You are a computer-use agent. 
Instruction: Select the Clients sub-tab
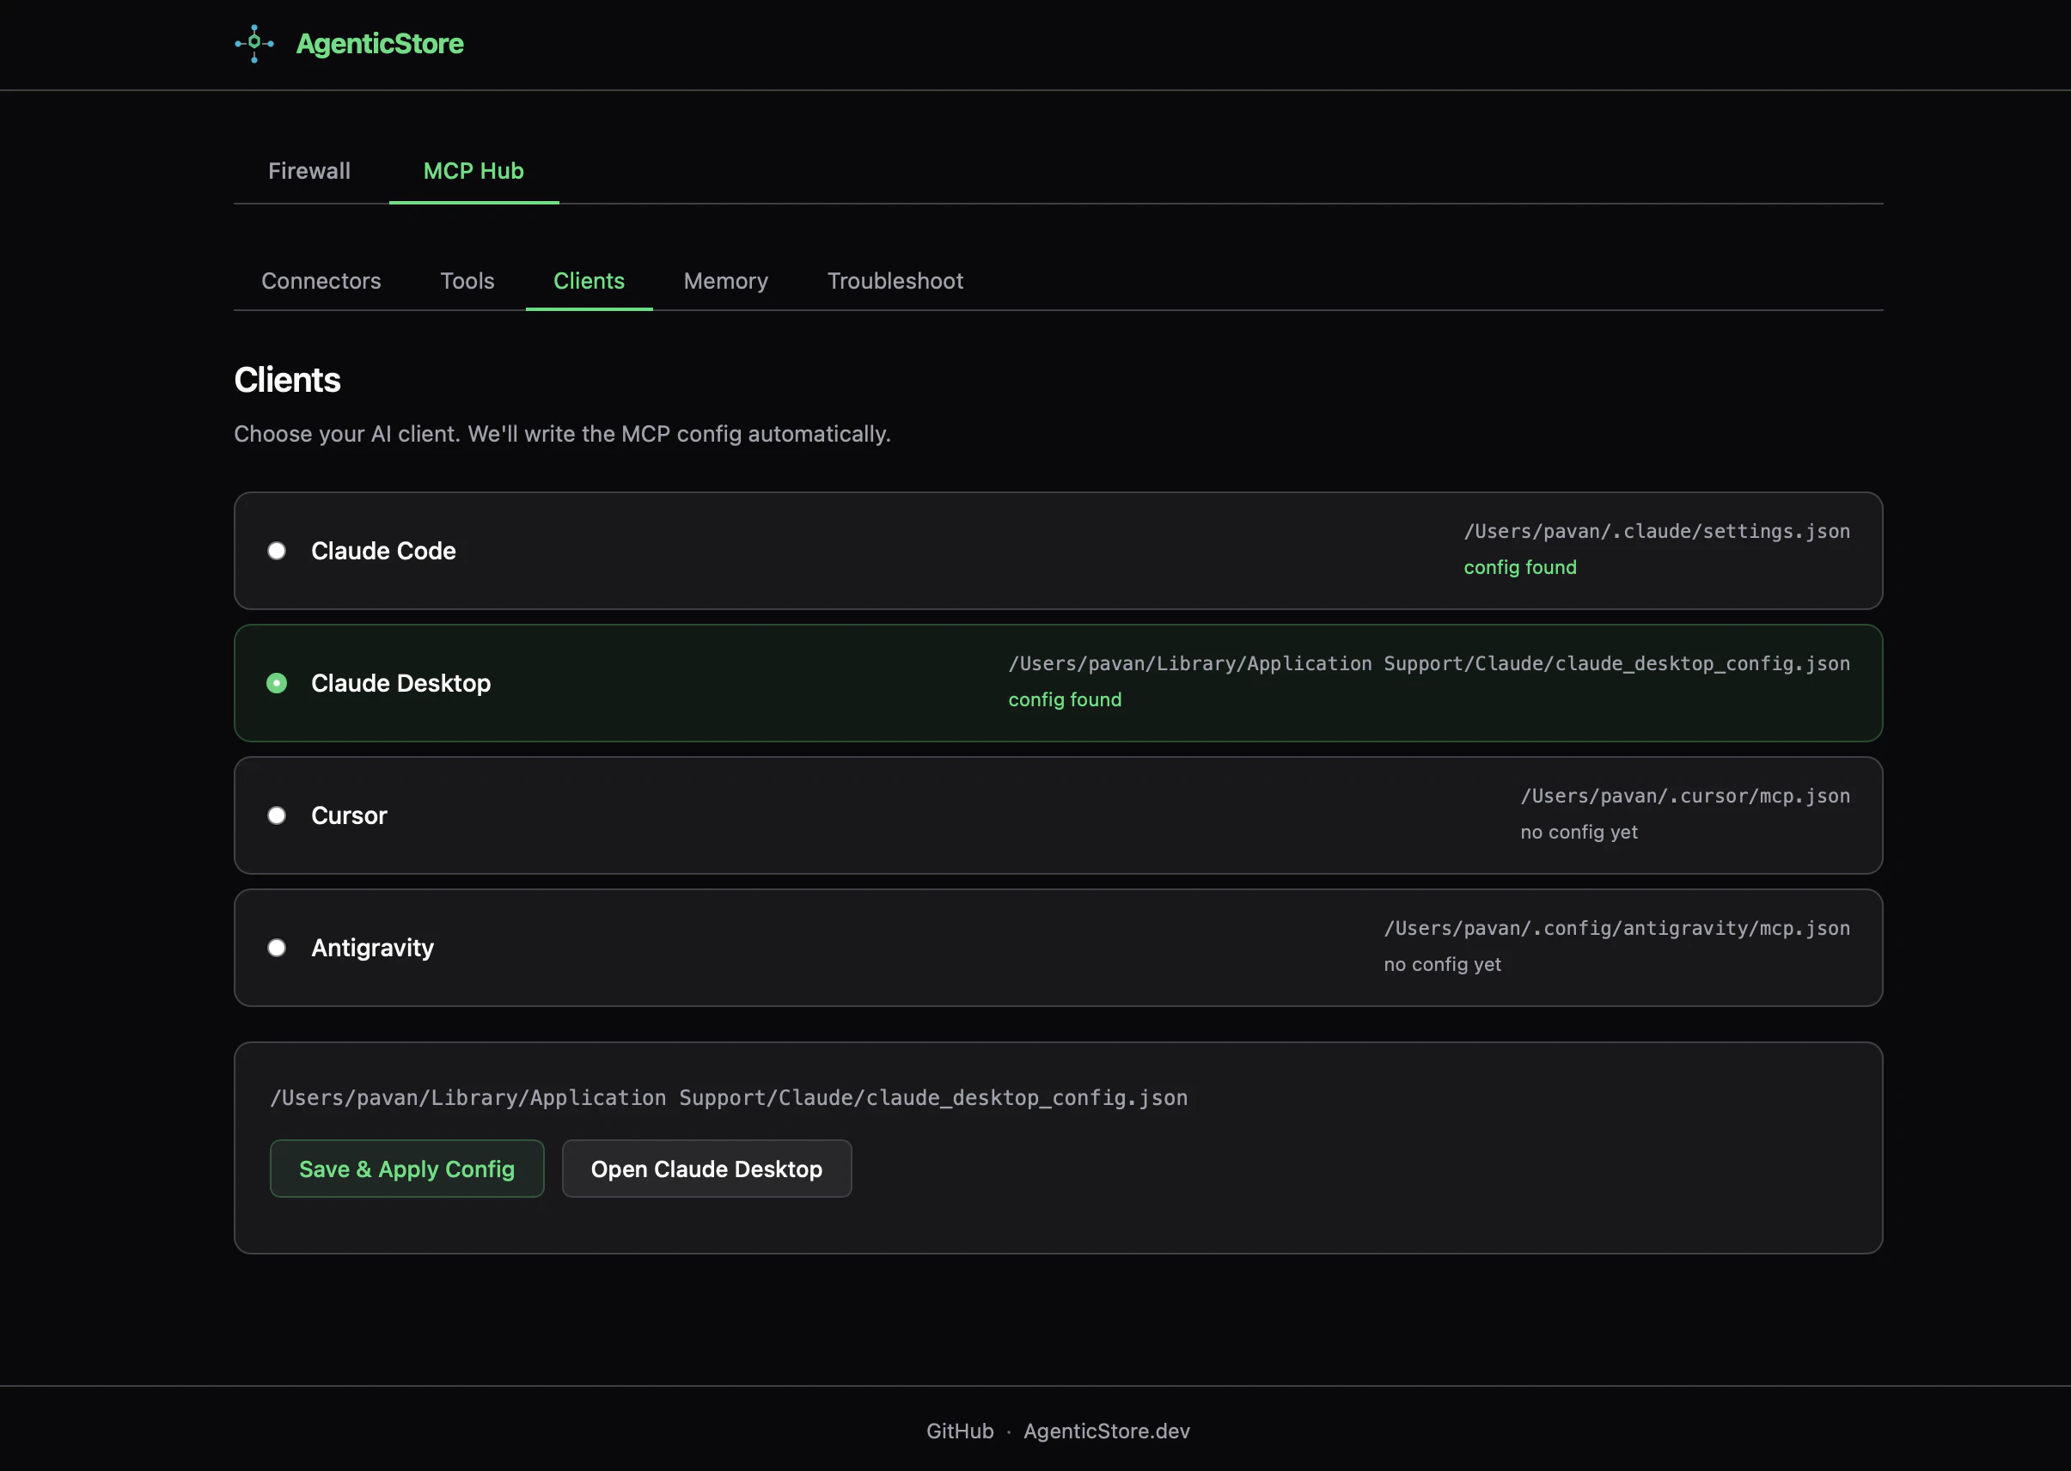point(589,281)
